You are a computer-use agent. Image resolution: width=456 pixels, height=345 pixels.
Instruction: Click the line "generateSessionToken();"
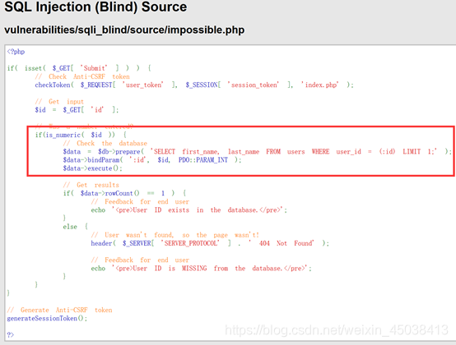point(47,319)
